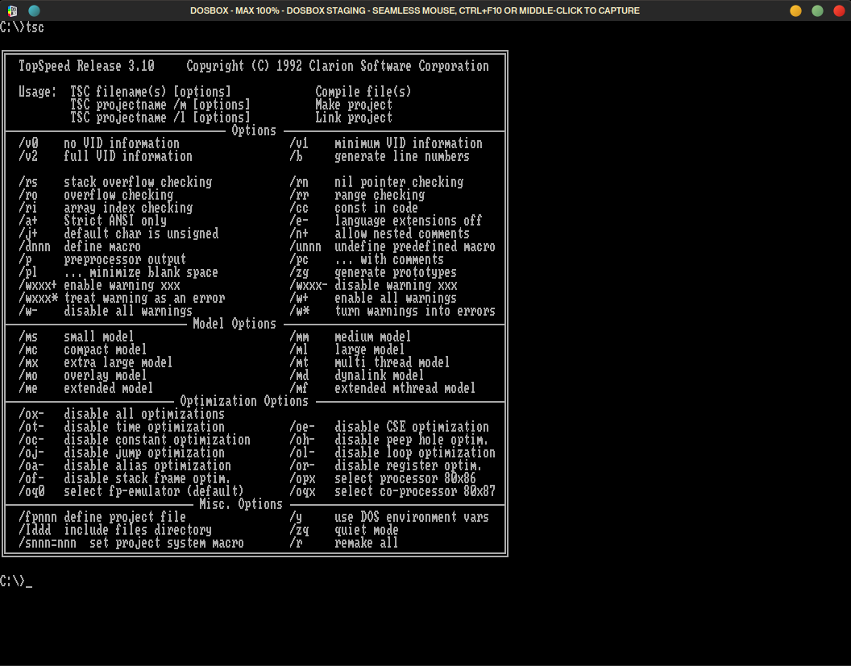Click '/rn nil pointer checking' entry
The width and height of the screenshot is (851, 666).
click(x=376, y=182)
